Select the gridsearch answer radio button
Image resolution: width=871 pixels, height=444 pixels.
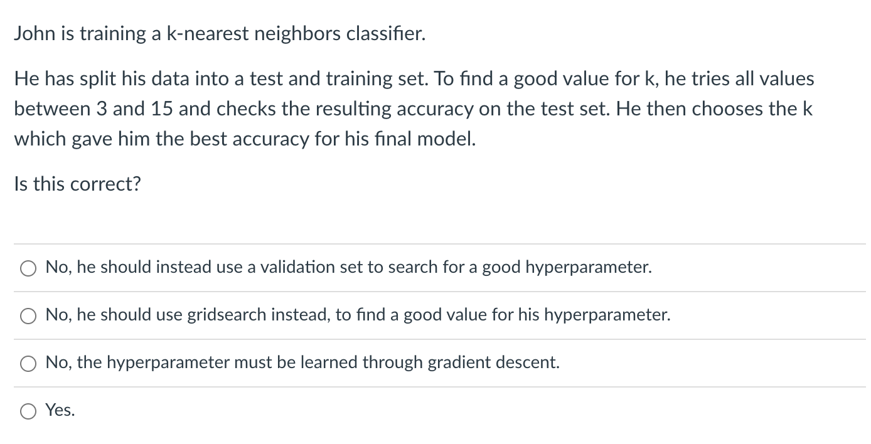tap(28, 315)
